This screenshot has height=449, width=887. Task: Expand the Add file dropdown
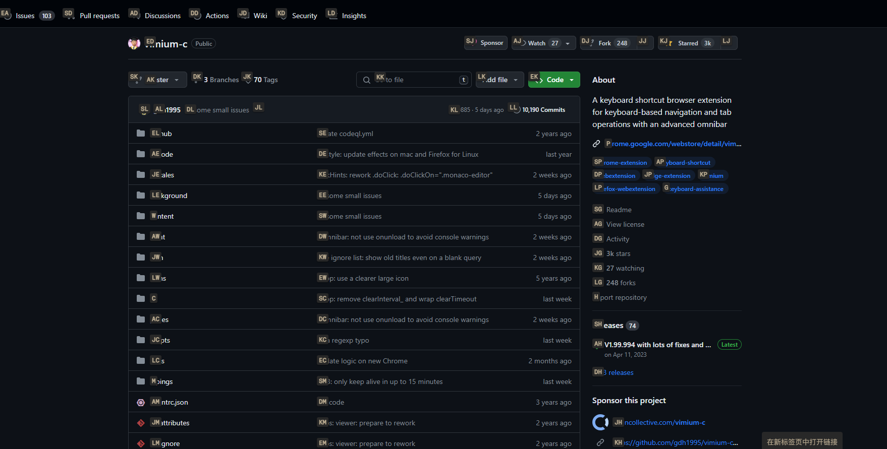499,80
